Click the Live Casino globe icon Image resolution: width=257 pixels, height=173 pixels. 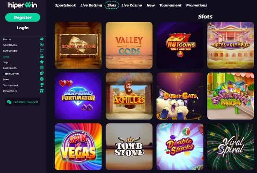[41, 67]
